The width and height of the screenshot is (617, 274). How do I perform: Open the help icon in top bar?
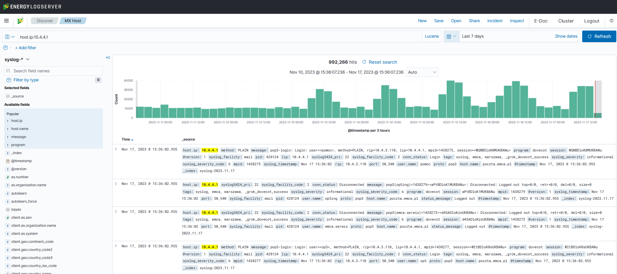coord(612,21)
